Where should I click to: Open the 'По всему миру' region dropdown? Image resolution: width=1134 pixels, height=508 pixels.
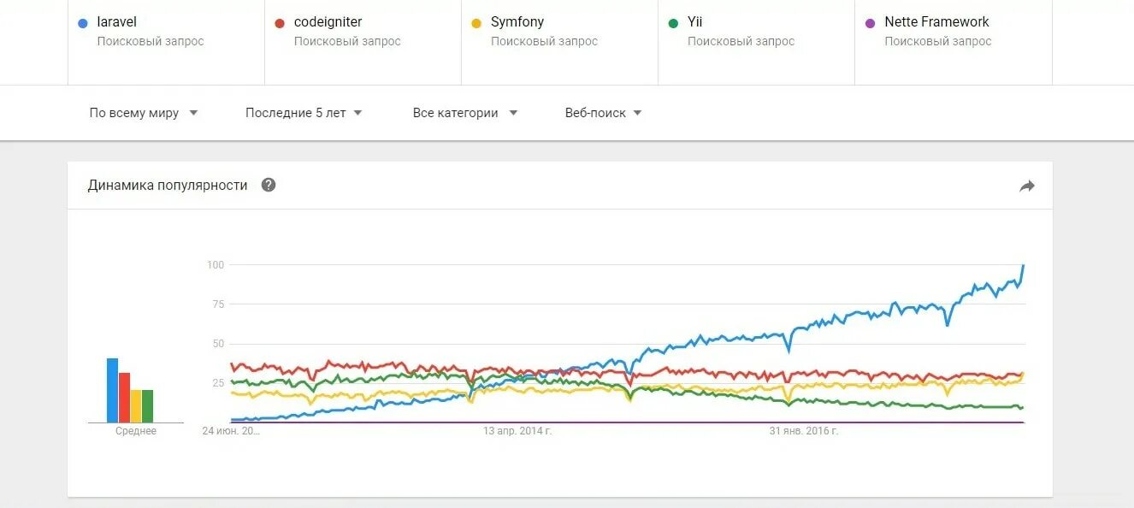click(144, 113)
